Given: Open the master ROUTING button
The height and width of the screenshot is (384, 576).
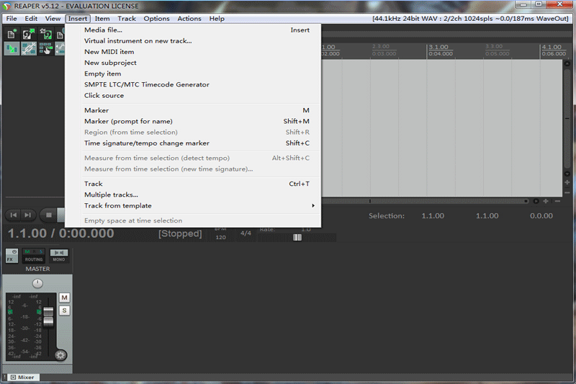Looking at the screenshot, I should click(34, 256).
